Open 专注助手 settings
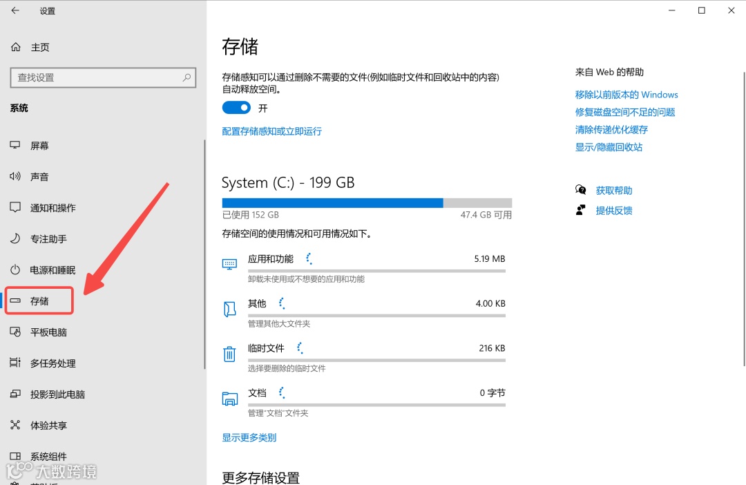The height and width of the screenshot is (485, 746). pyautogui.click(x=48, y=239)
